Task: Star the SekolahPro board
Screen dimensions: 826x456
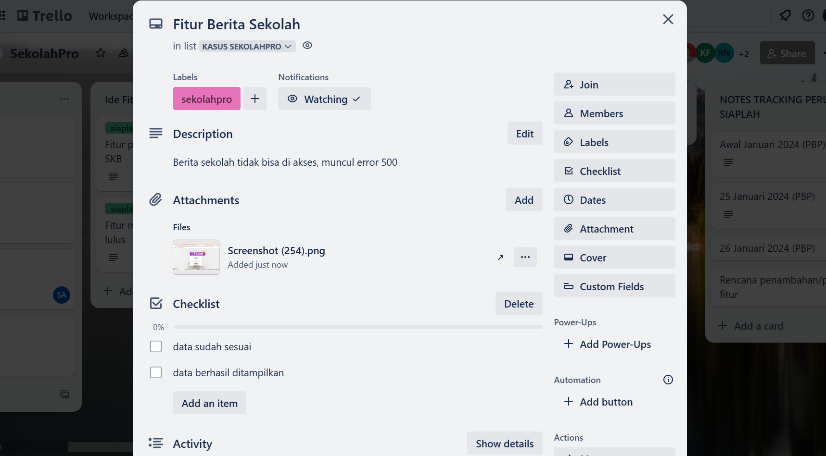Action: click(101, 53)
